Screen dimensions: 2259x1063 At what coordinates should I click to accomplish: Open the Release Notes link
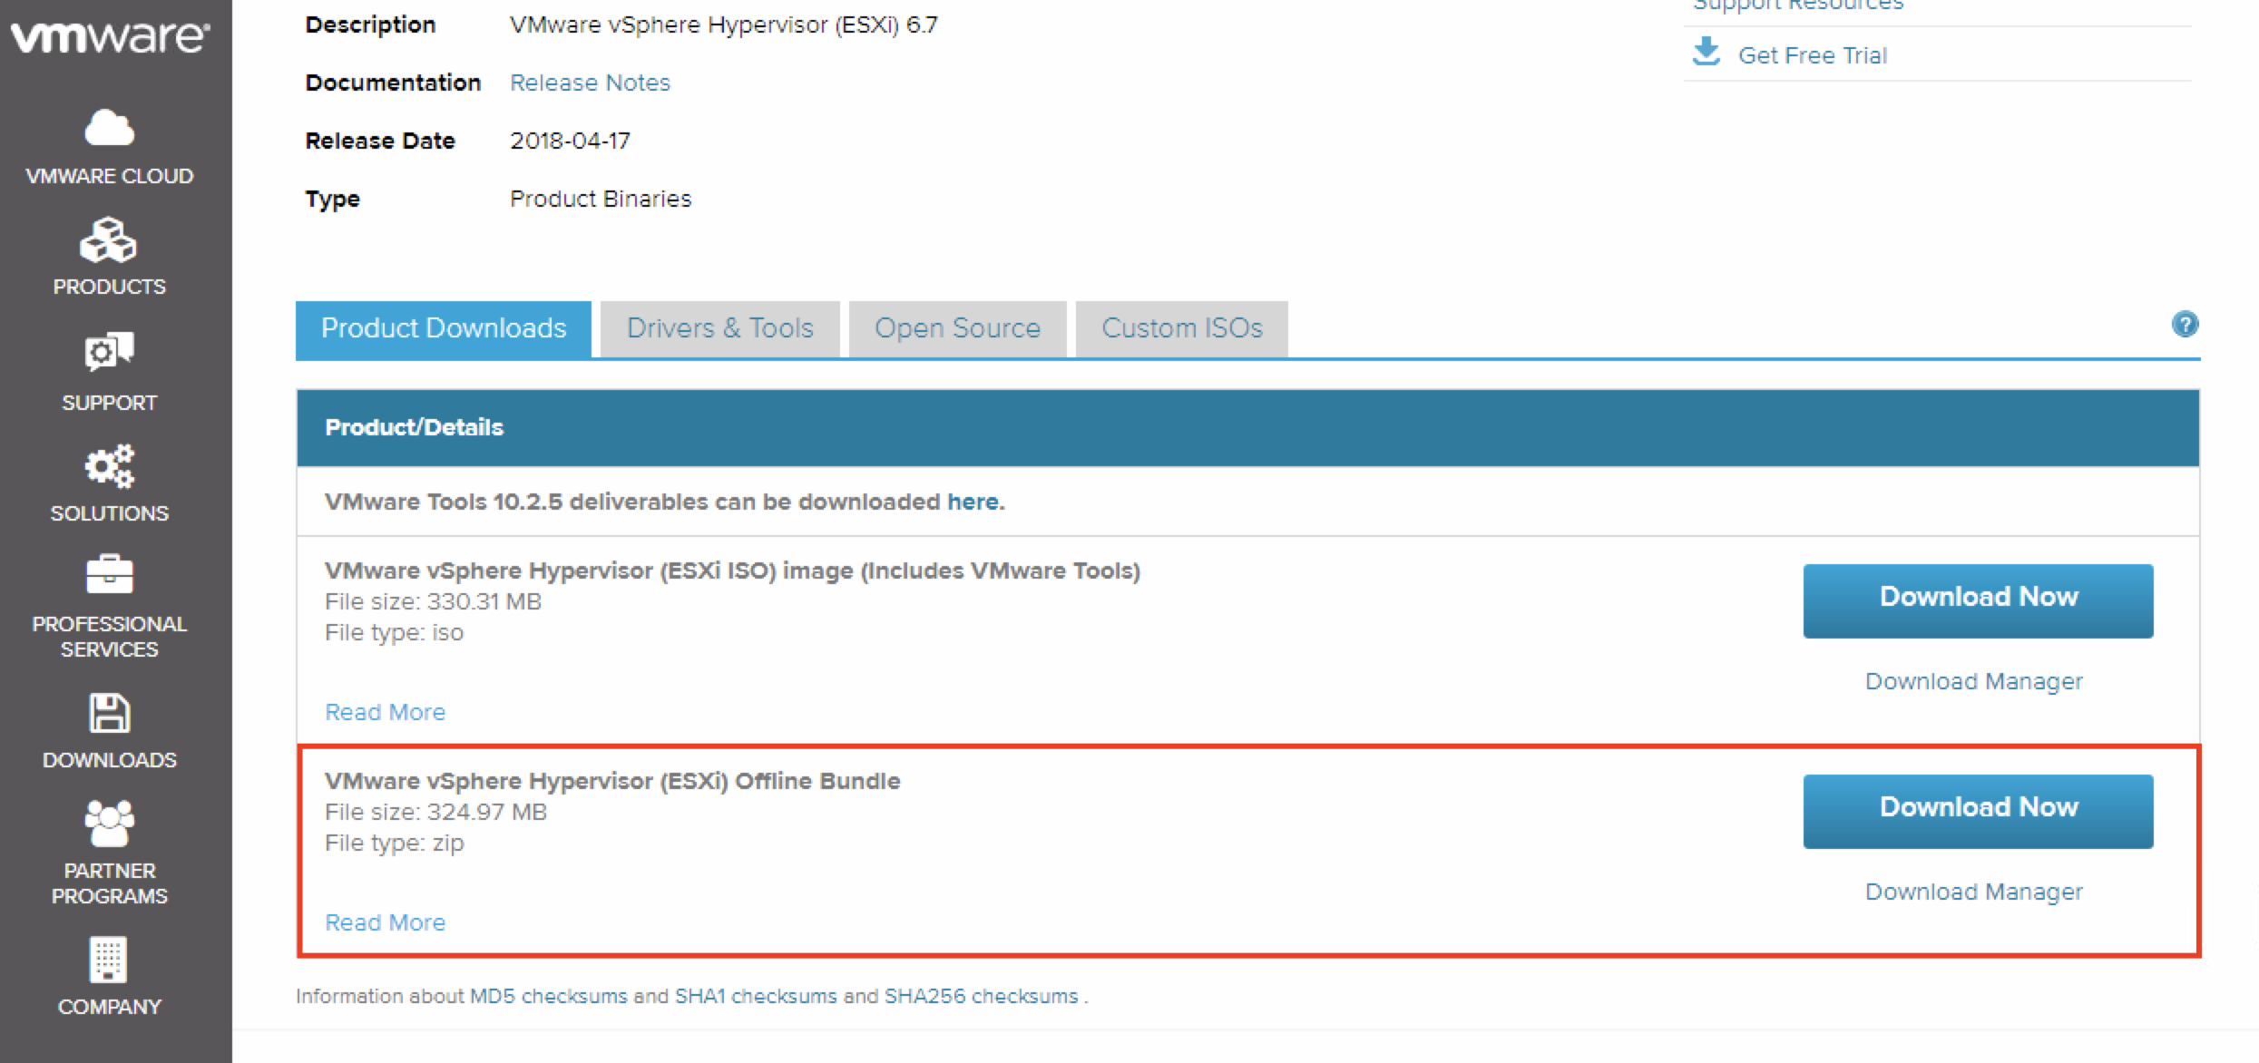[x=590, y=83]
